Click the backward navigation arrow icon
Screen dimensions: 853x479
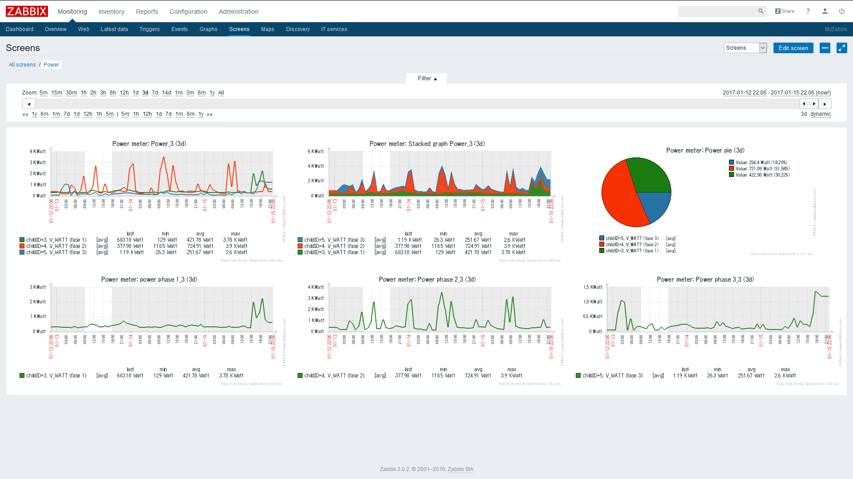click(x=28, y=103)
